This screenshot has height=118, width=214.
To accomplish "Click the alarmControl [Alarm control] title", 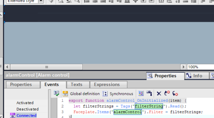I will (37, 75).
